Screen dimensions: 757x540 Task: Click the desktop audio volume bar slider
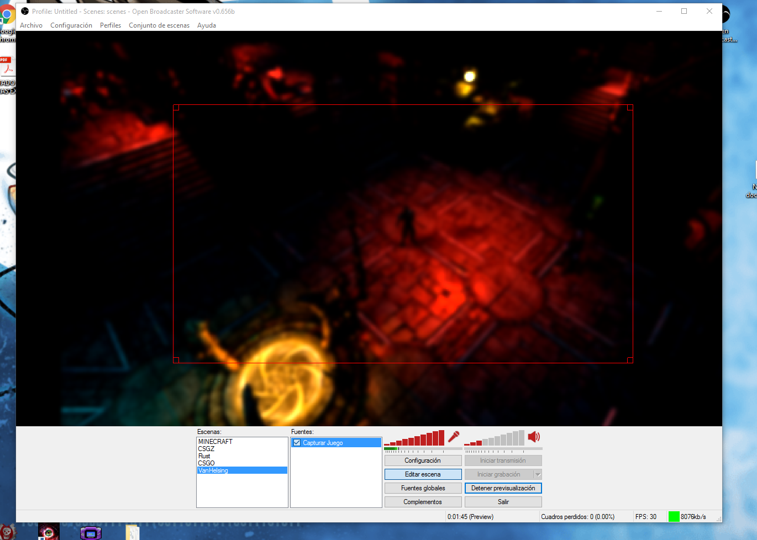[x=495, y=438]
